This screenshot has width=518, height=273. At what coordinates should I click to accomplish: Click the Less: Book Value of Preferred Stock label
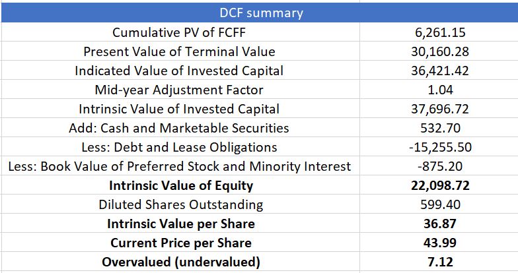pos(178,166)
